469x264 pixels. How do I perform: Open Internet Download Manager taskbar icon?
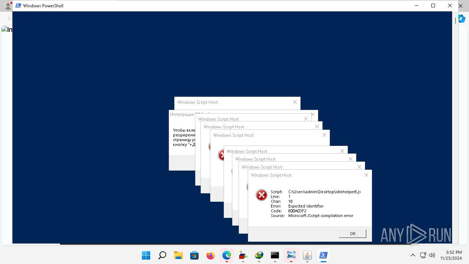(259, 255)
